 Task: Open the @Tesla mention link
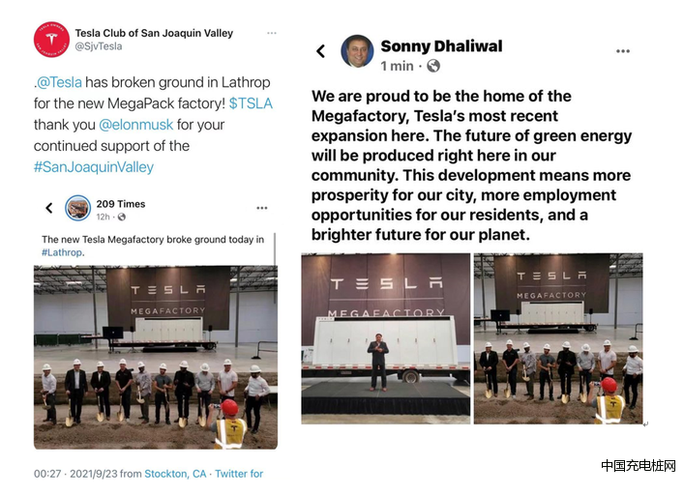(59, 82)
